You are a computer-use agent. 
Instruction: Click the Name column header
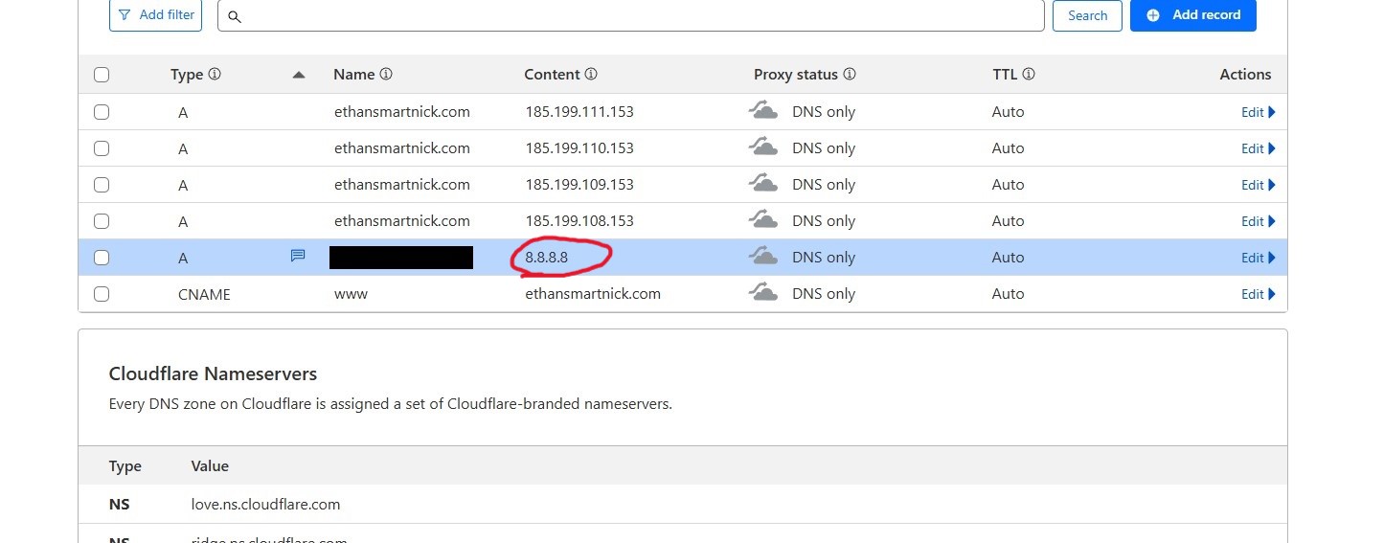[x=354, y=74]
